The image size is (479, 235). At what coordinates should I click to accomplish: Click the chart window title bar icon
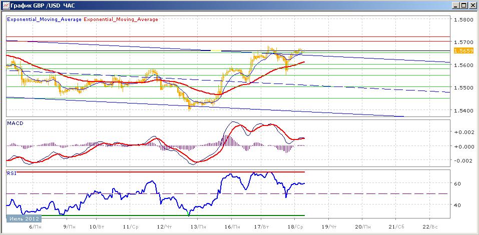click(x=6, y=5)
